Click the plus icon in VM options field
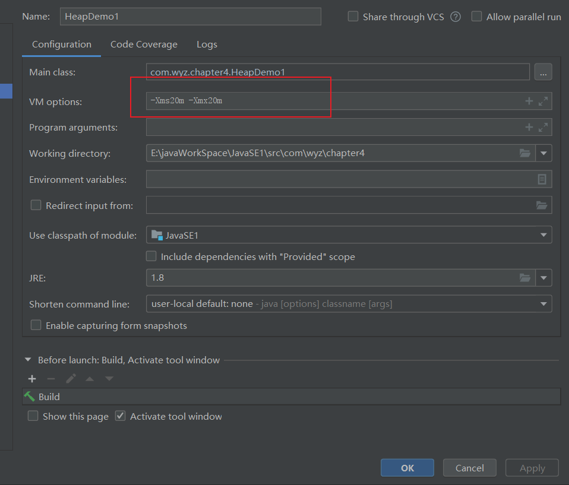569x485 pixels. pyautogui.click(x=529, y=102)
